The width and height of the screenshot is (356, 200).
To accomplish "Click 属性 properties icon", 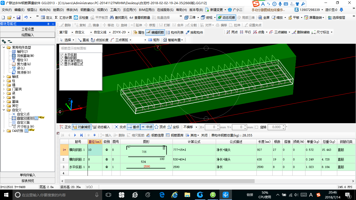I will [x=139, y=32].
